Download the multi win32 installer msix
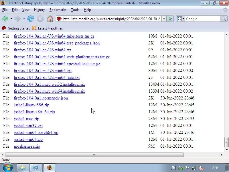Viewport: 229px width, 172px height. click(49, 84)
